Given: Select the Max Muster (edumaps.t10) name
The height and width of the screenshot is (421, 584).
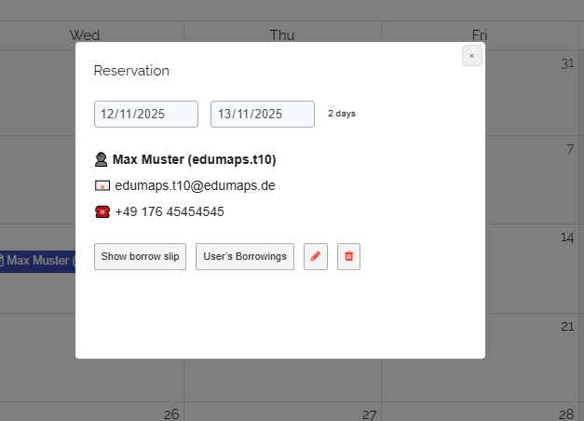Looking at the screenshot, I should tap(194, 159).
